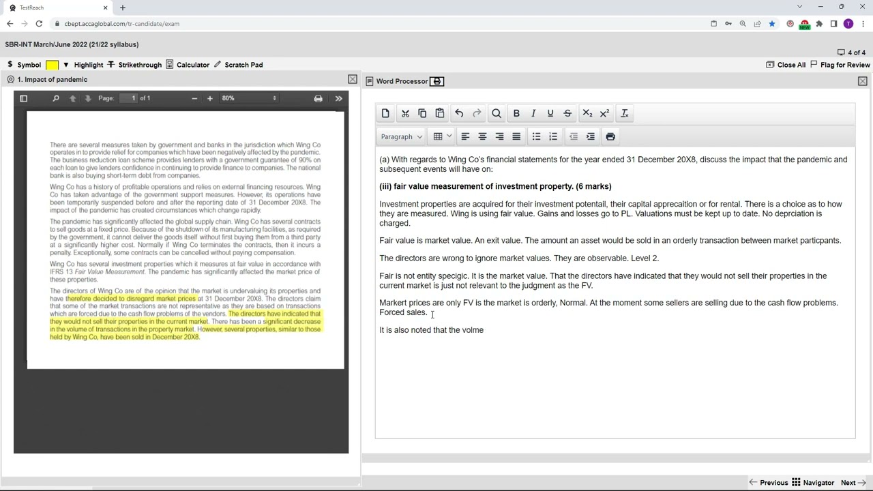Close the Word Processor panel
This screenshot has height=491, width=873.
tap(863, 81)
